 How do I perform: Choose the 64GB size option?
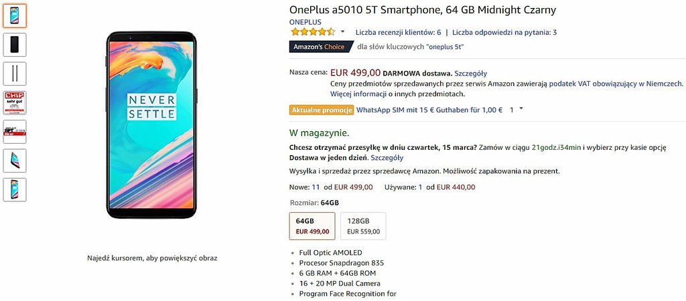(312, 226)
